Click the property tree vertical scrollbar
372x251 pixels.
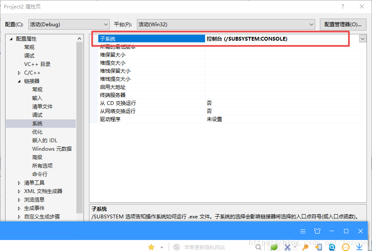[x=80, y=127]
